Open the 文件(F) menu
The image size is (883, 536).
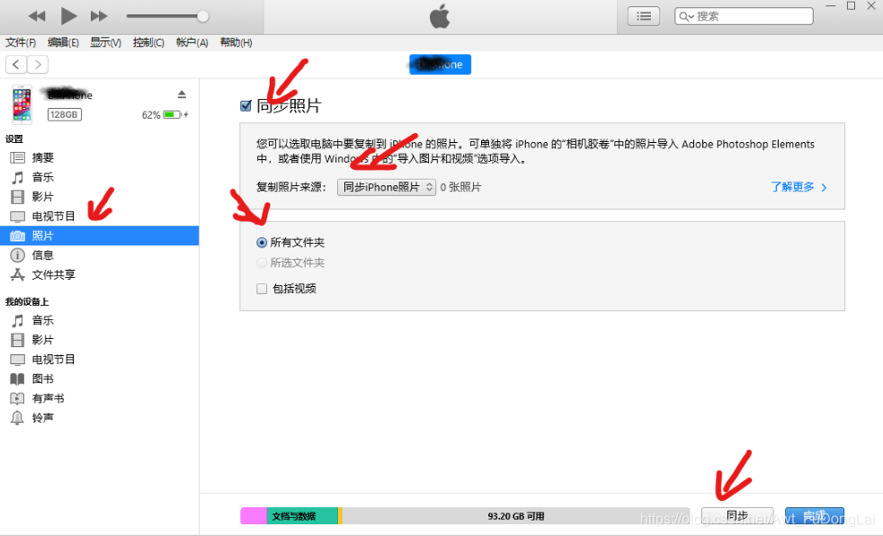point(21,42)
